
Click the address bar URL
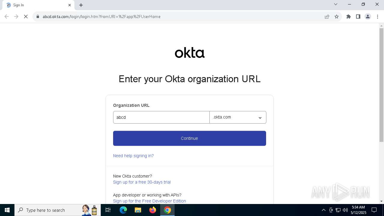(x=101, y=16)
